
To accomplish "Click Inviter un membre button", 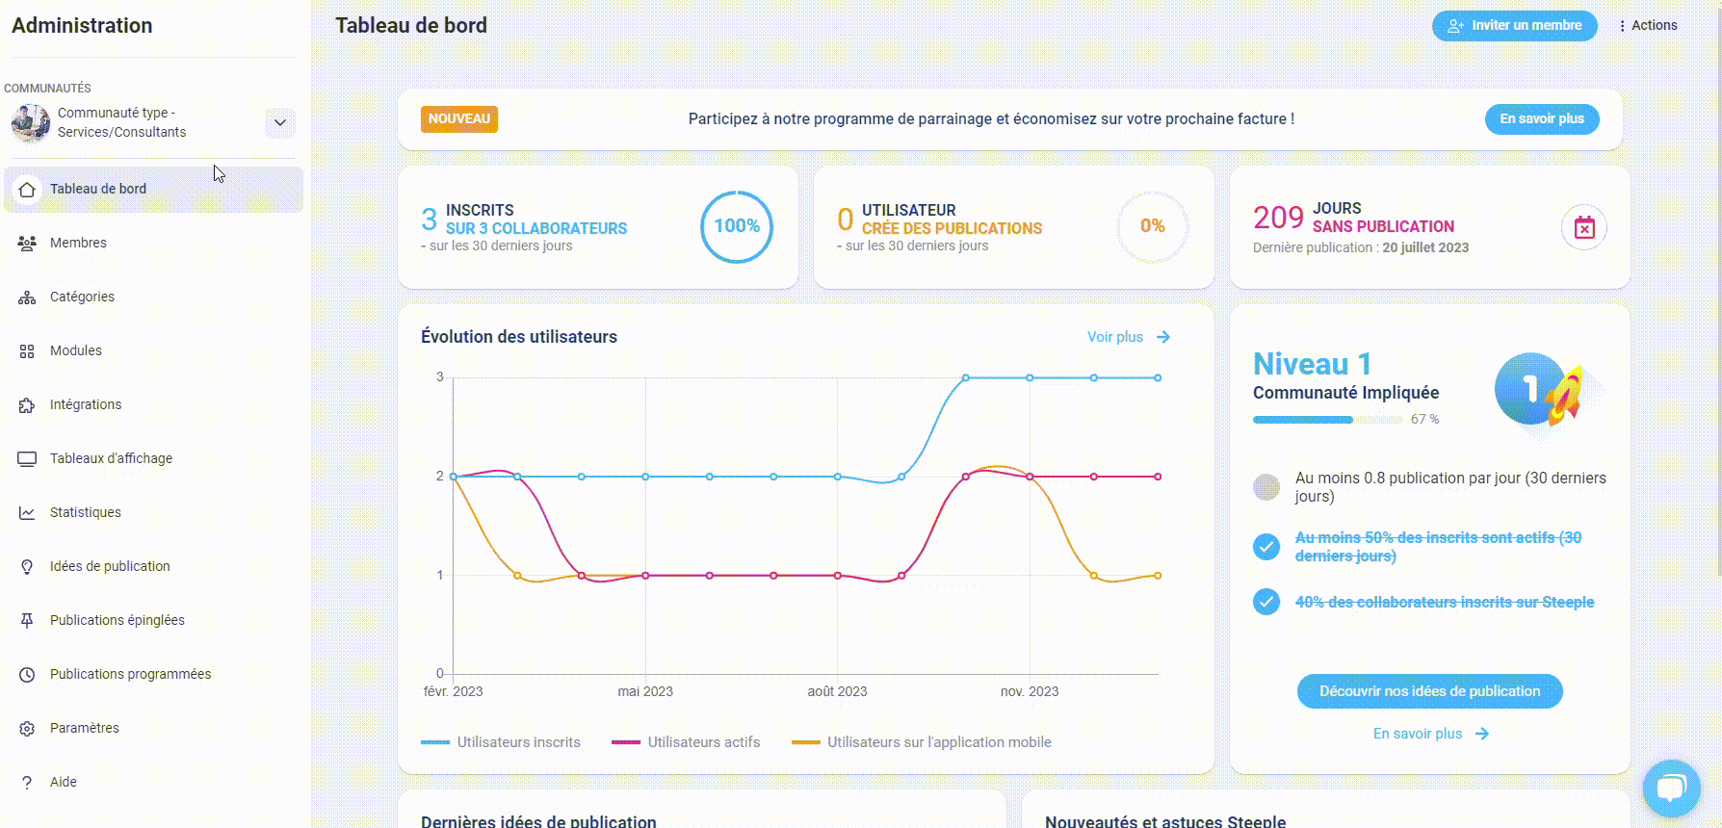I will click(x=1514, y=25).
